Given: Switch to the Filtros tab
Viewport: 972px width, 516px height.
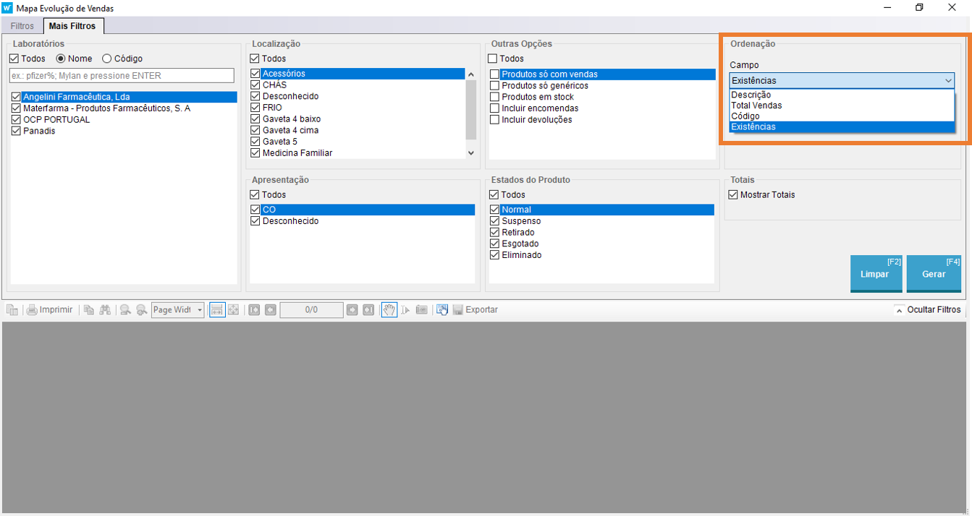Looking at the screenshot, I should [22, 26].
